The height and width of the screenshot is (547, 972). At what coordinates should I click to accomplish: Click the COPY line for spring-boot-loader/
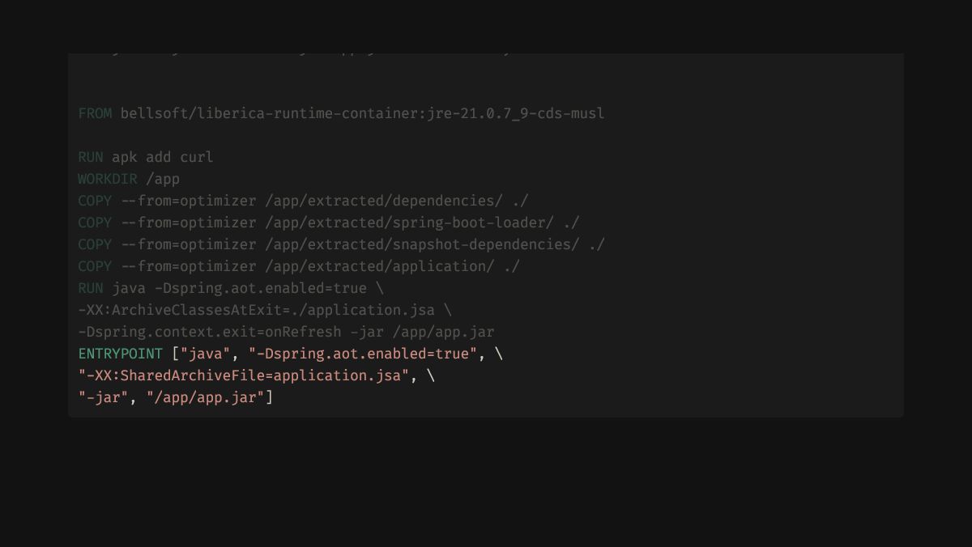[329, 223]
